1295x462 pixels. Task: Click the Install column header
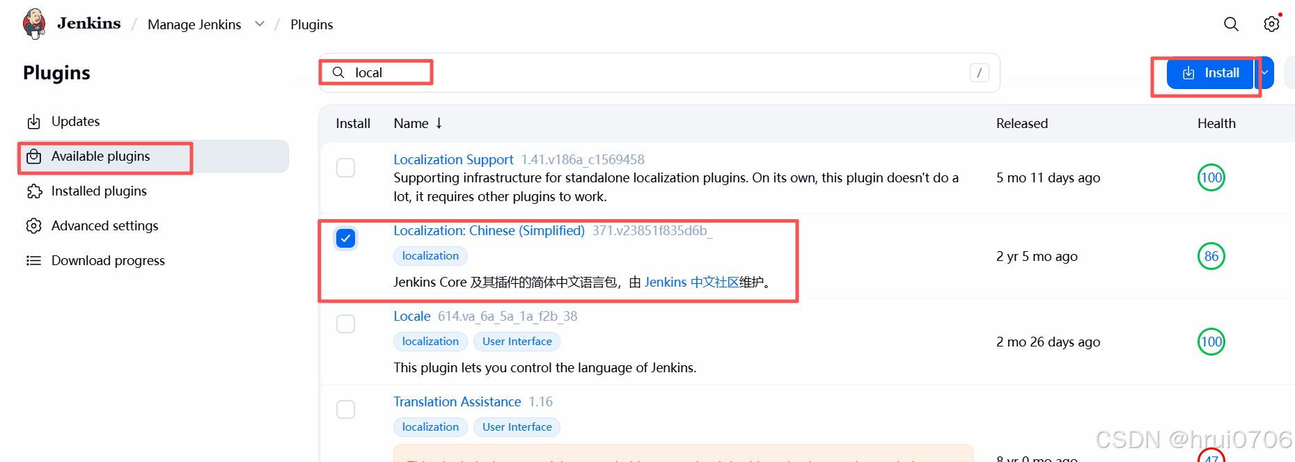click(353, 123)
